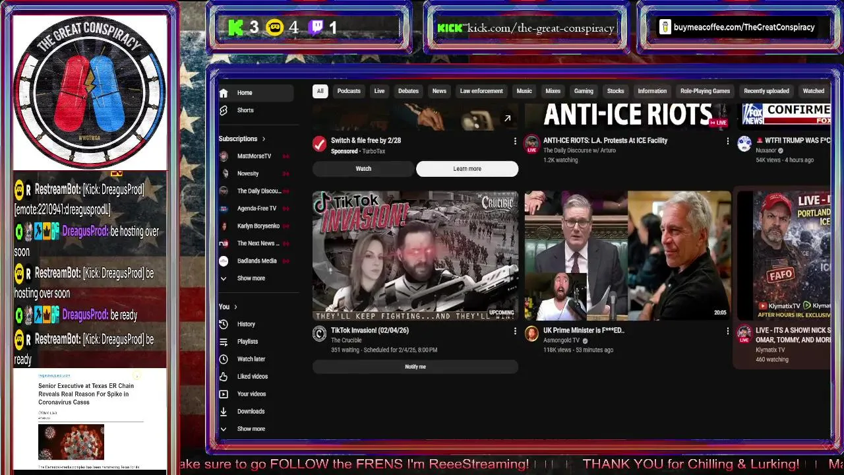Viewport: 844px width, 475px height.
Task: Open the TikTok Invasion! (02/04/26) title
Action: (370, 331)
